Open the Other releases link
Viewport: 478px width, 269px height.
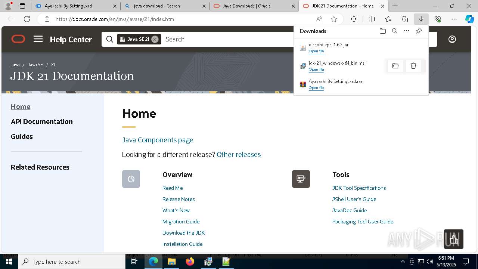click(239, 155)
